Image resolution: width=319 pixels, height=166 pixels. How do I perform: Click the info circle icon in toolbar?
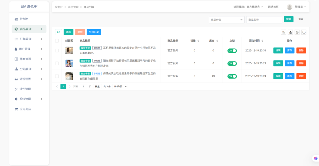click(304, 32)
